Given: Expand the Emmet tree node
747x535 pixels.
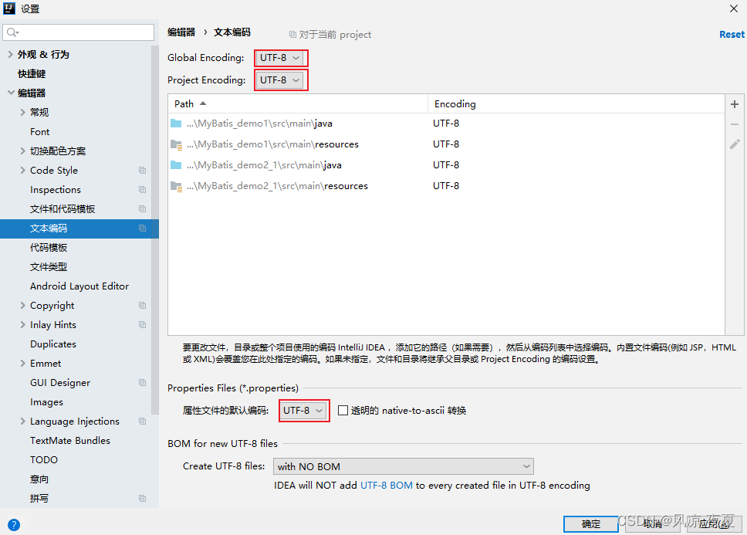Looking at the screenshot, I should 22,363.
